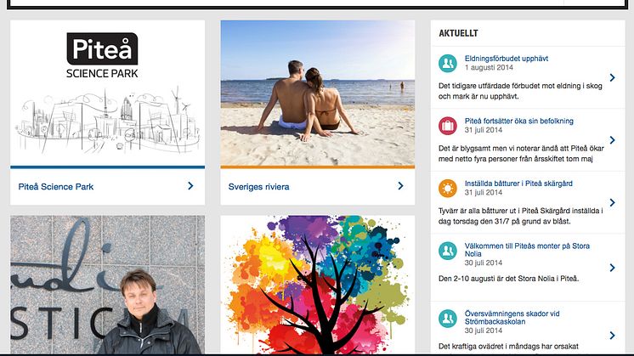This screenshot has height=356, width=634.
Task: Click the red suitcase icon beside Piteå fortsätter öka
Action: coord(448,126)
